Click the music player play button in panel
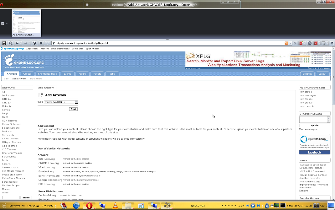 [253, 206]
